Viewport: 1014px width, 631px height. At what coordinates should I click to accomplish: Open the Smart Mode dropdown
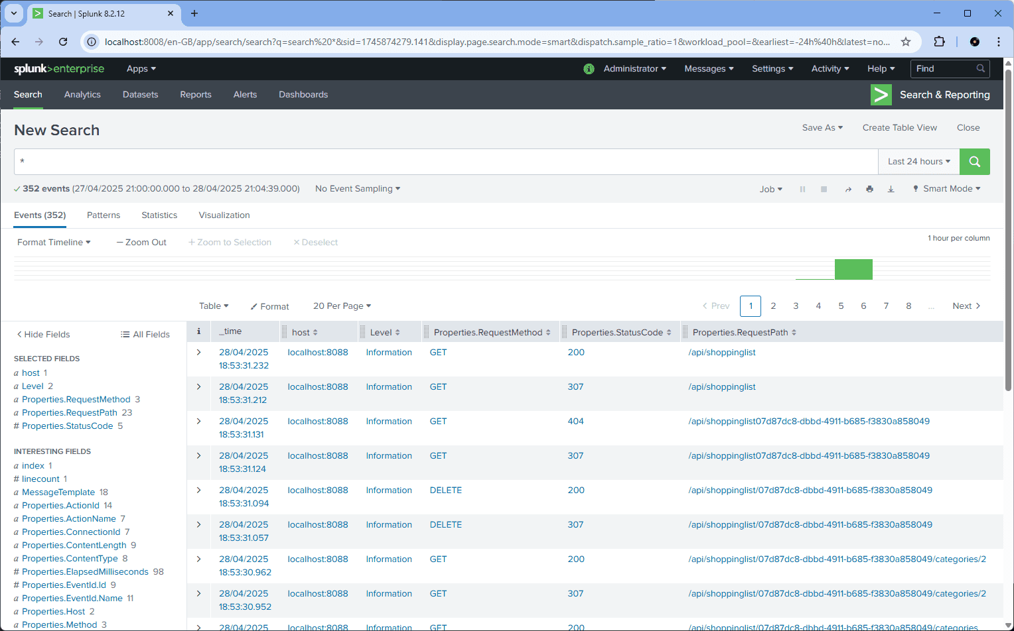point(947,189)
